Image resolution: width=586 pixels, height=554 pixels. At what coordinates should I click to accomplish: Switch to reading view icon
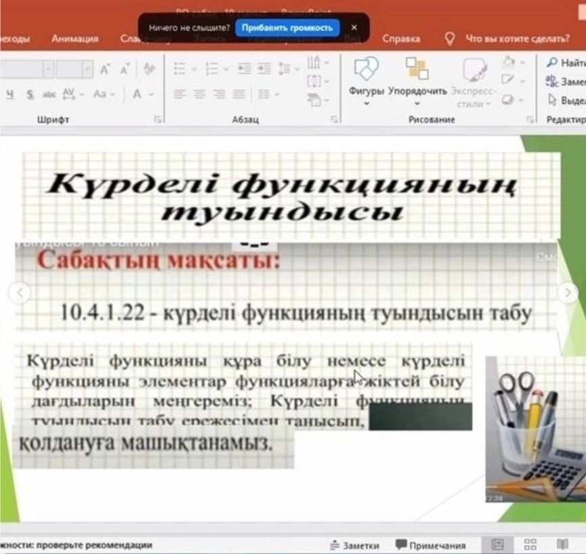562,545
